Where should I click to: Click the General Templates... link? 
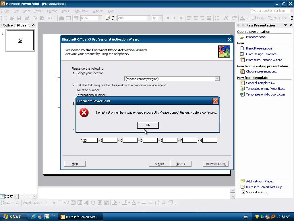[x=260, y=83]
